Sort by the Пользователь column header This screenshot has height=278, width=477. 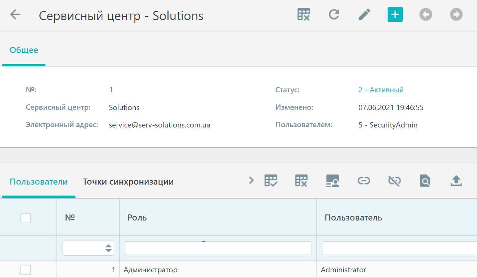[353, 217]
